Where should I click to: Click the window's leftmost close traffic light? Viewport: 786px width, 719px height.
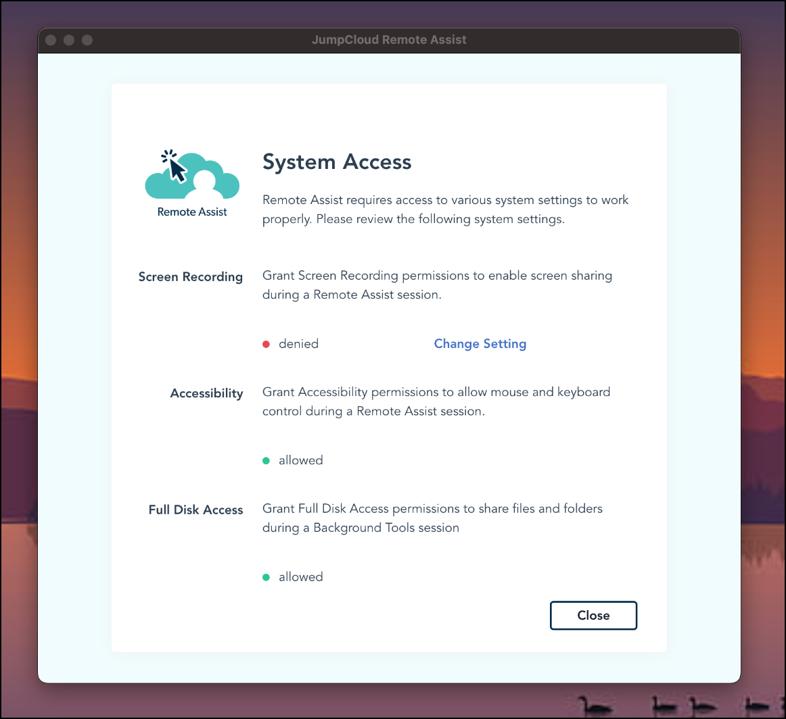point(51,41)
